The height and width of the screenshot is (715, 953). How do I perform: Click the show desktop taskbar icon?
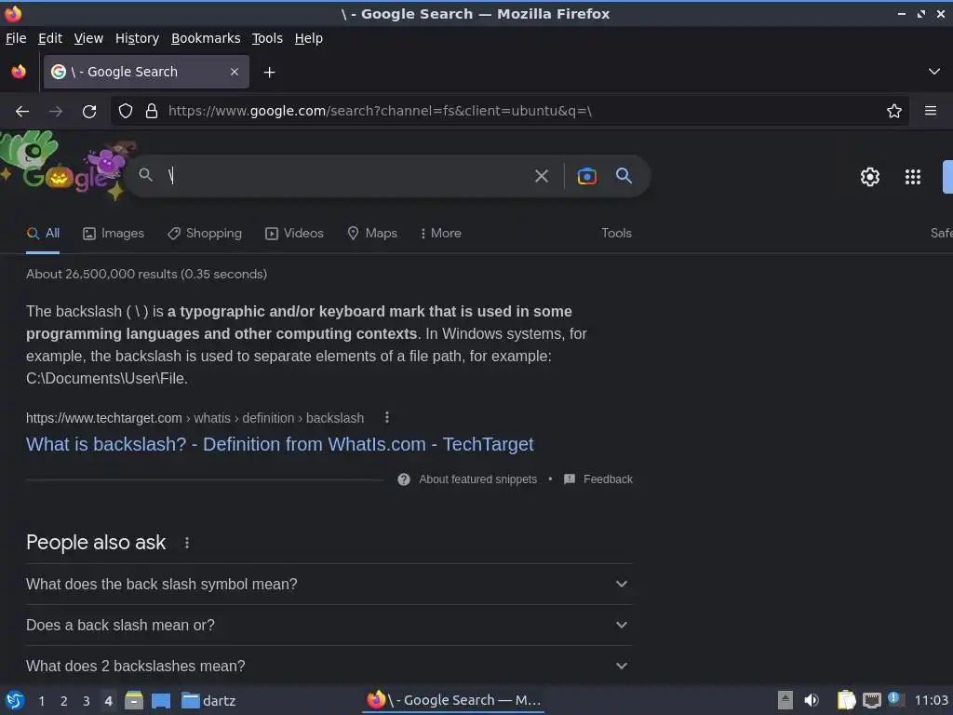click(161, 701)
